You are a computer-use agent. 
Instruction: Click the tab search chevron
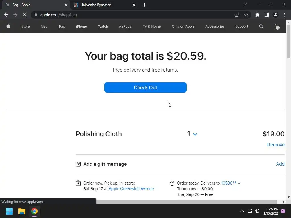pyautogui.click(x=245, y=4)
